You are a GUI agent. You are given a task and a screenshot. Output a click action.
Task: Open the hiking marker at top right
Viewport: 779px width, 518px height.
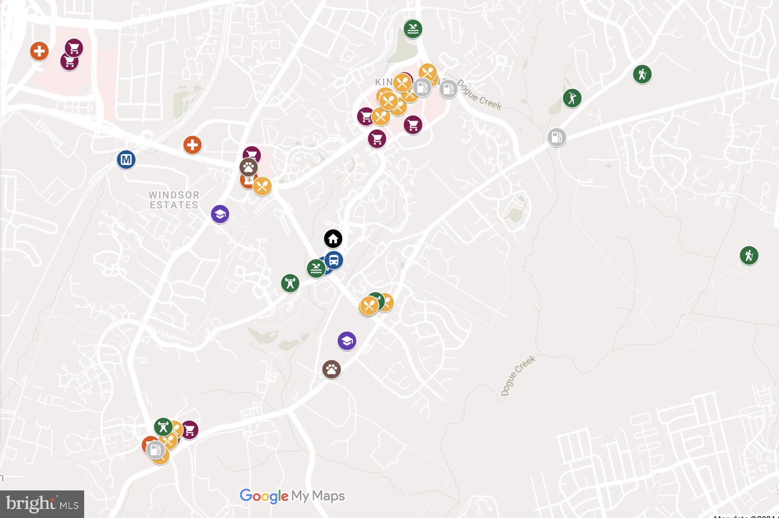tap(642, 74)
